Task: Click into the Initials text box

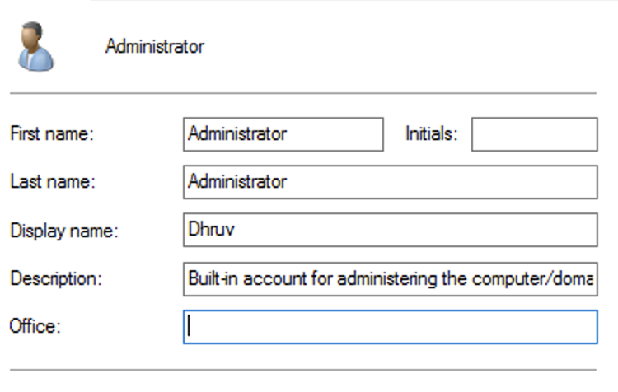Action: (534, 134)
